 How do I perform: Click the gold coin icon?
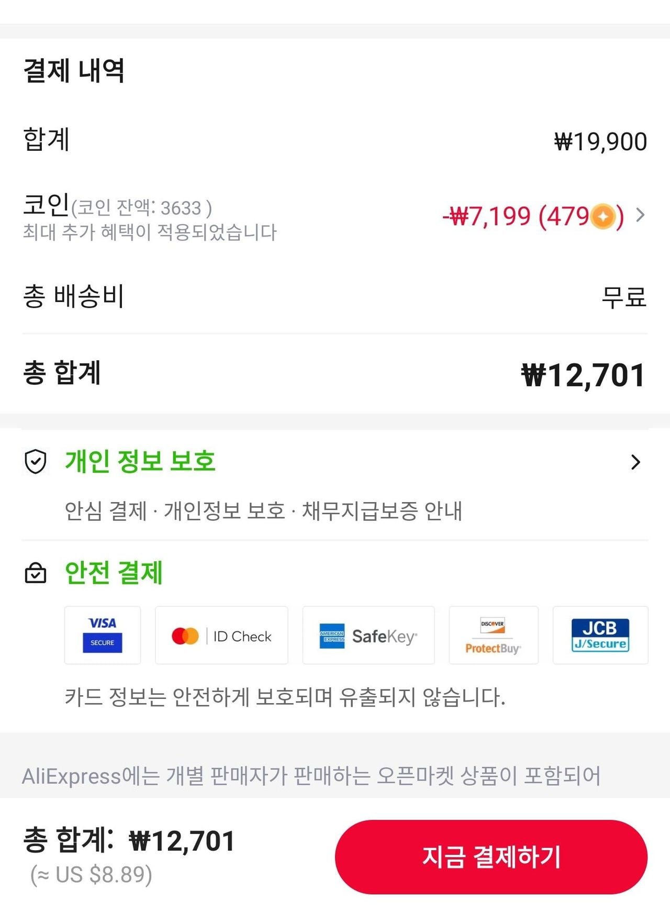pyautogui.click(x=603, y=216)
